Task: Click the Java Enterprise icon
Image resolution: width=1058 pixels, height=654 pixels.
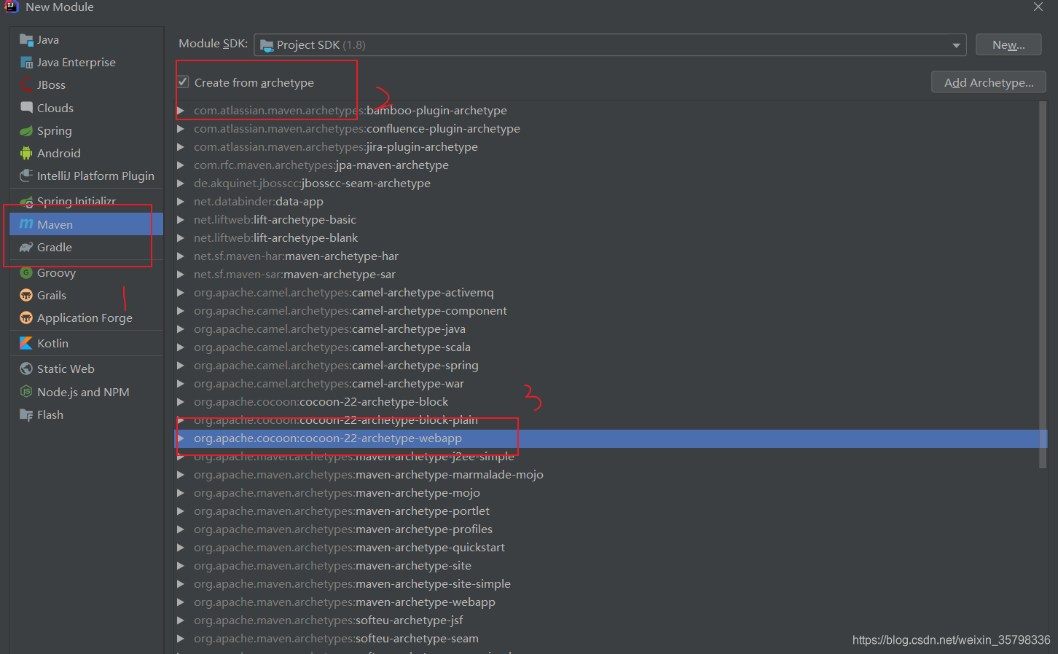Action: pos(26,63)
